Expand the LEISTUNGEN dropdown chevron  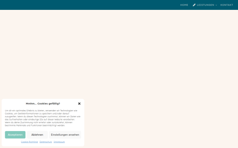216,5
